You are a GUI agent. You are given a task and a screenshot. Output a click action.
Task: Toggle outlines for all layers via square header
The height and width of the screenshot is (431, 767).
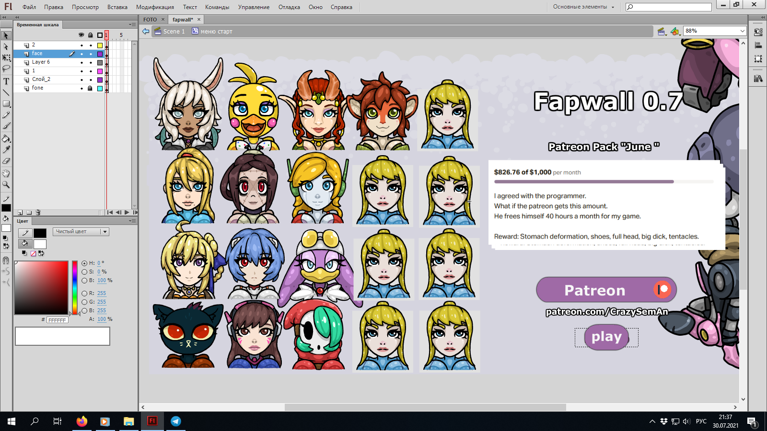coord(100,35)
